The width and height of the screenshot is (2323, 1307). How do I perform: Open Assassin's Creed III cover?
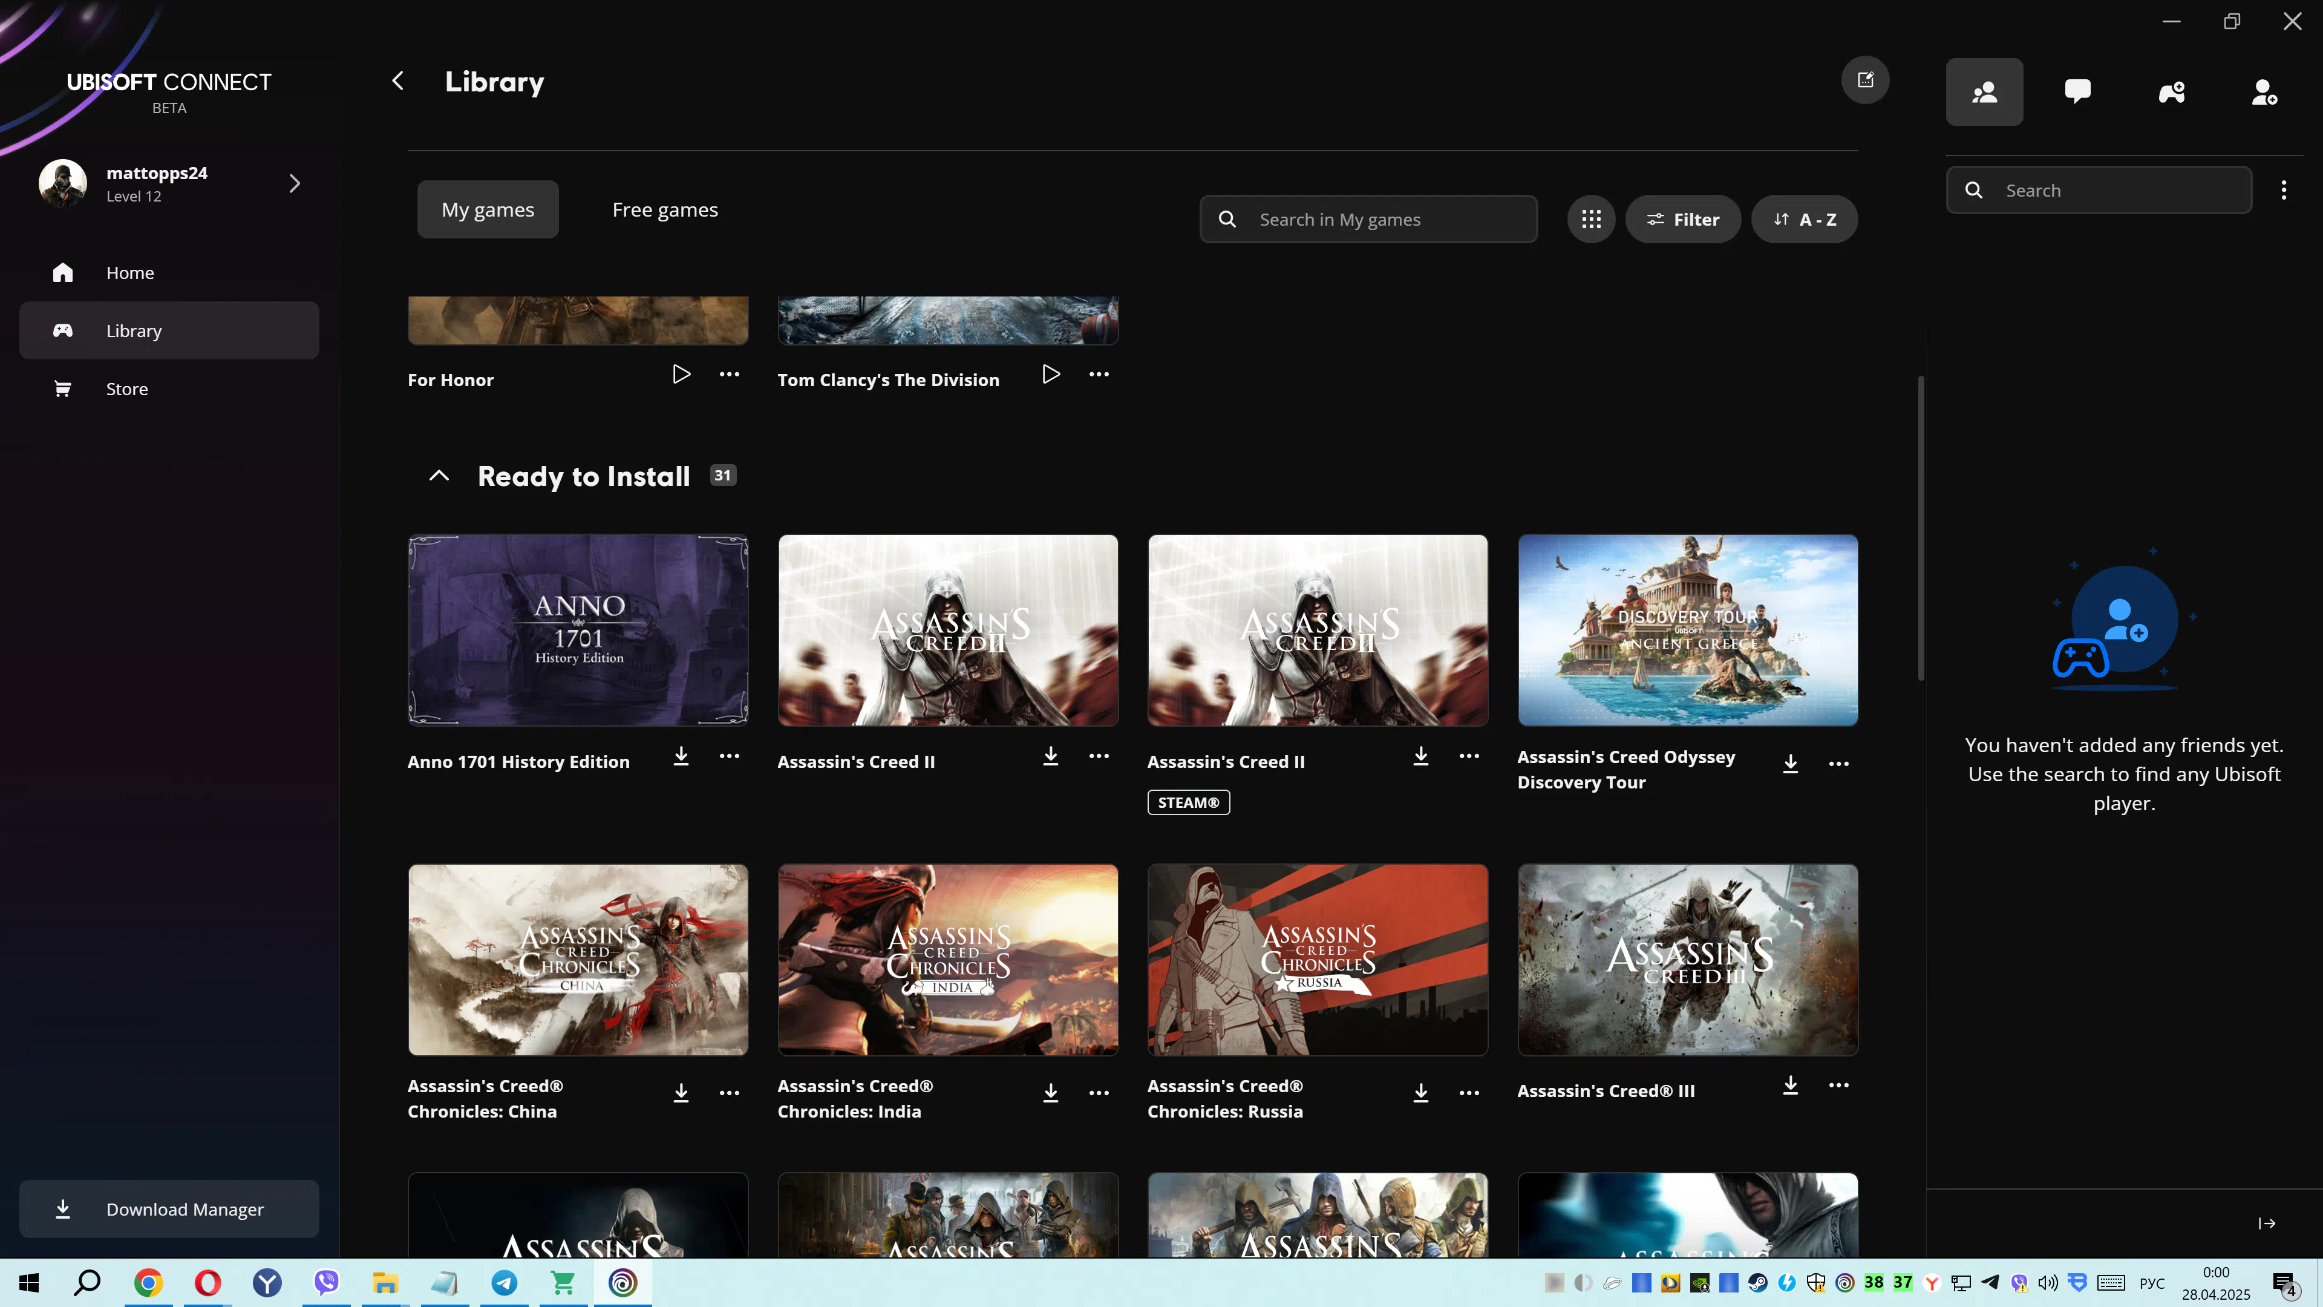[1687, 960]
